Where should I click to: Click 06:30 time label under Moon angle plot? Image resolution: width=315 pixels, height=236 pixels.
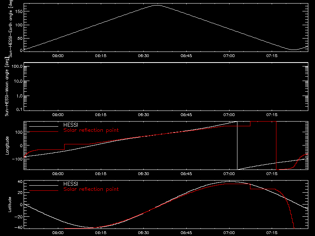(x=143, y=114)
